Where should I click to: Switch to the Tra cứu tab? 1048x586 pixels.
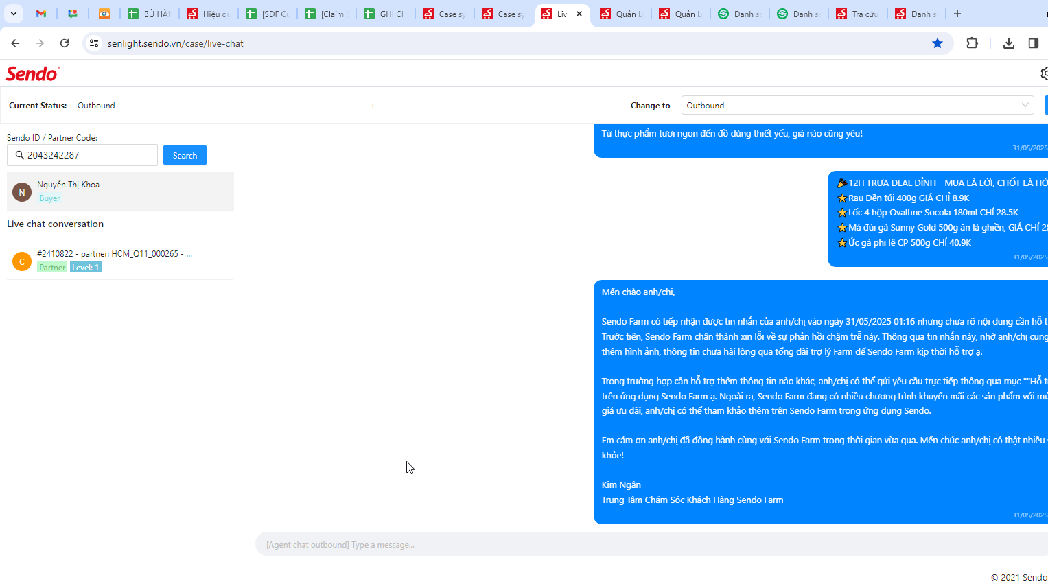click(x=858, y=14)
